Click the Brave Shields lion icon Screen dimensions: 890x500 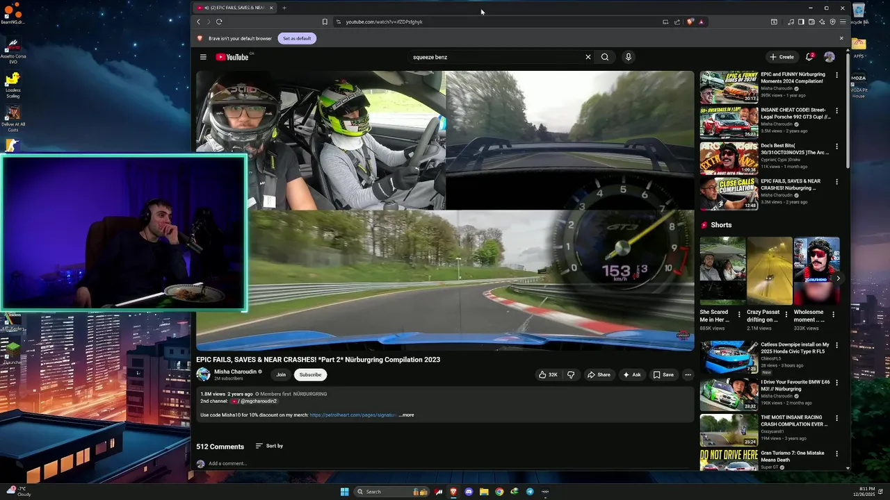[x=690, y=22]
